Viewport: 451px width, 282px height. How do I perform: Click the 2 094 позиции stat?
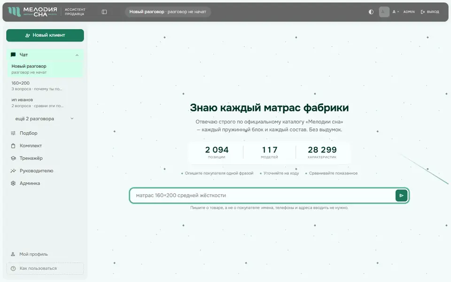pos(217,152)
